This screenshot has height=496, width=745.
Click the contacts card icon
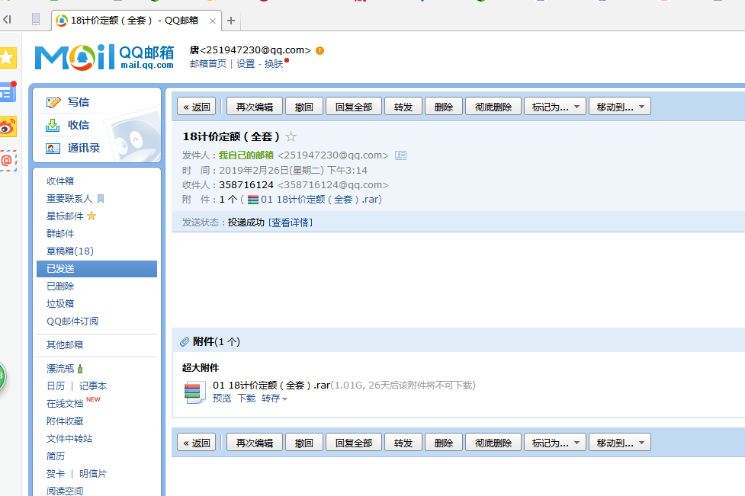point(53,149)
